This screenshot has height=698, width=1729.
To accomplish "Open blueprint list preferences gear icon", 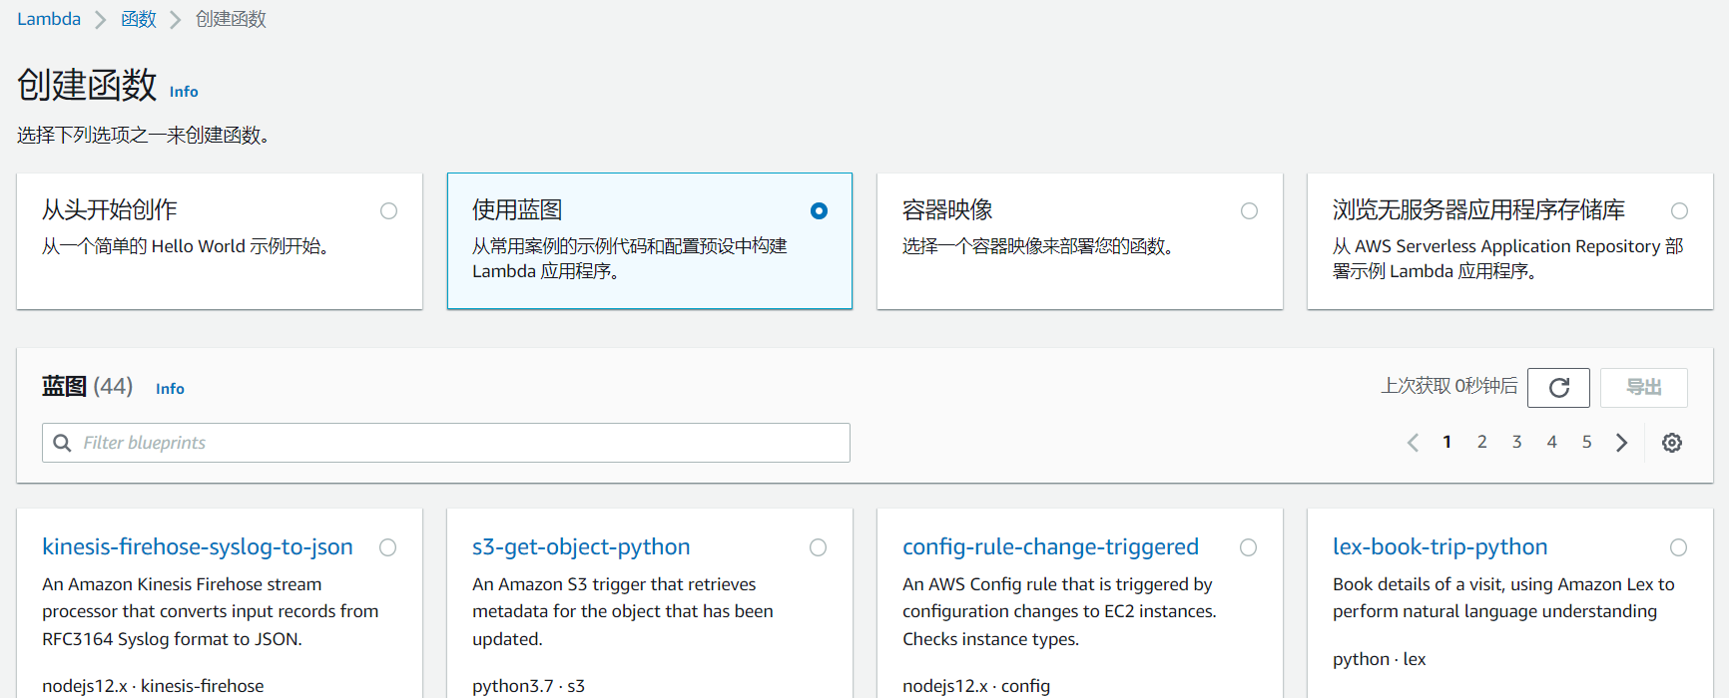I will point(1672,443).
